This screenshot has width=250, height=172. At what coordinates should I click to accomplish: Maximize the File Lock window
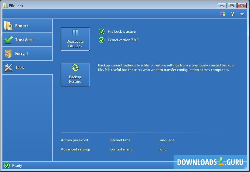click(232, 6)
